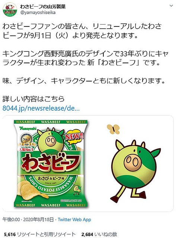Visit the @yamayoshiseika handle
The image size is (176, 238).
pyautogui.click(x=38, y=12)
